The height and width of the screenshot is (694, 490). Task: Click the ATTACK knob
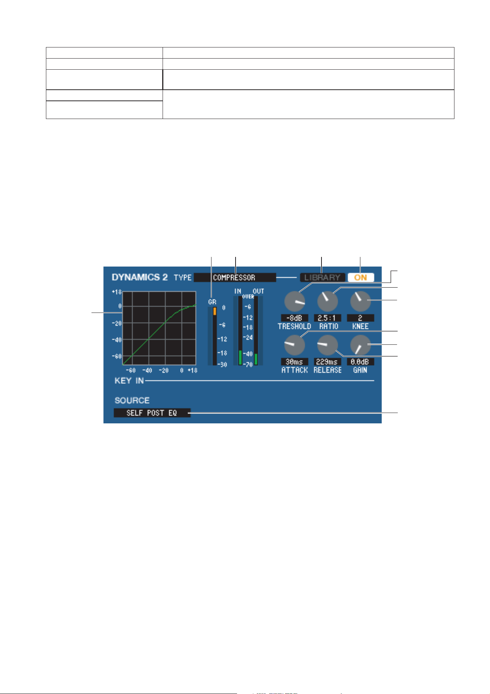(294, 345)
